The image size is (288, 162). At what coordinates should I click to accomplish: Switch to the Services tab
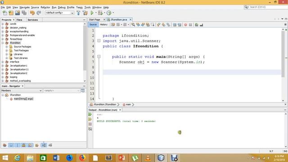(x=33, y=20)
